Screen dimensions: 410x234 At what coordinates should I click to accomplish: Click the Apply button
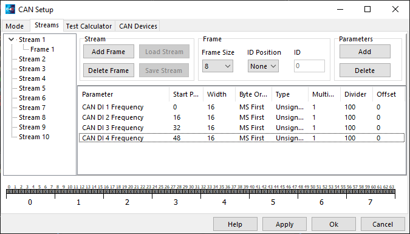point(284,224)
